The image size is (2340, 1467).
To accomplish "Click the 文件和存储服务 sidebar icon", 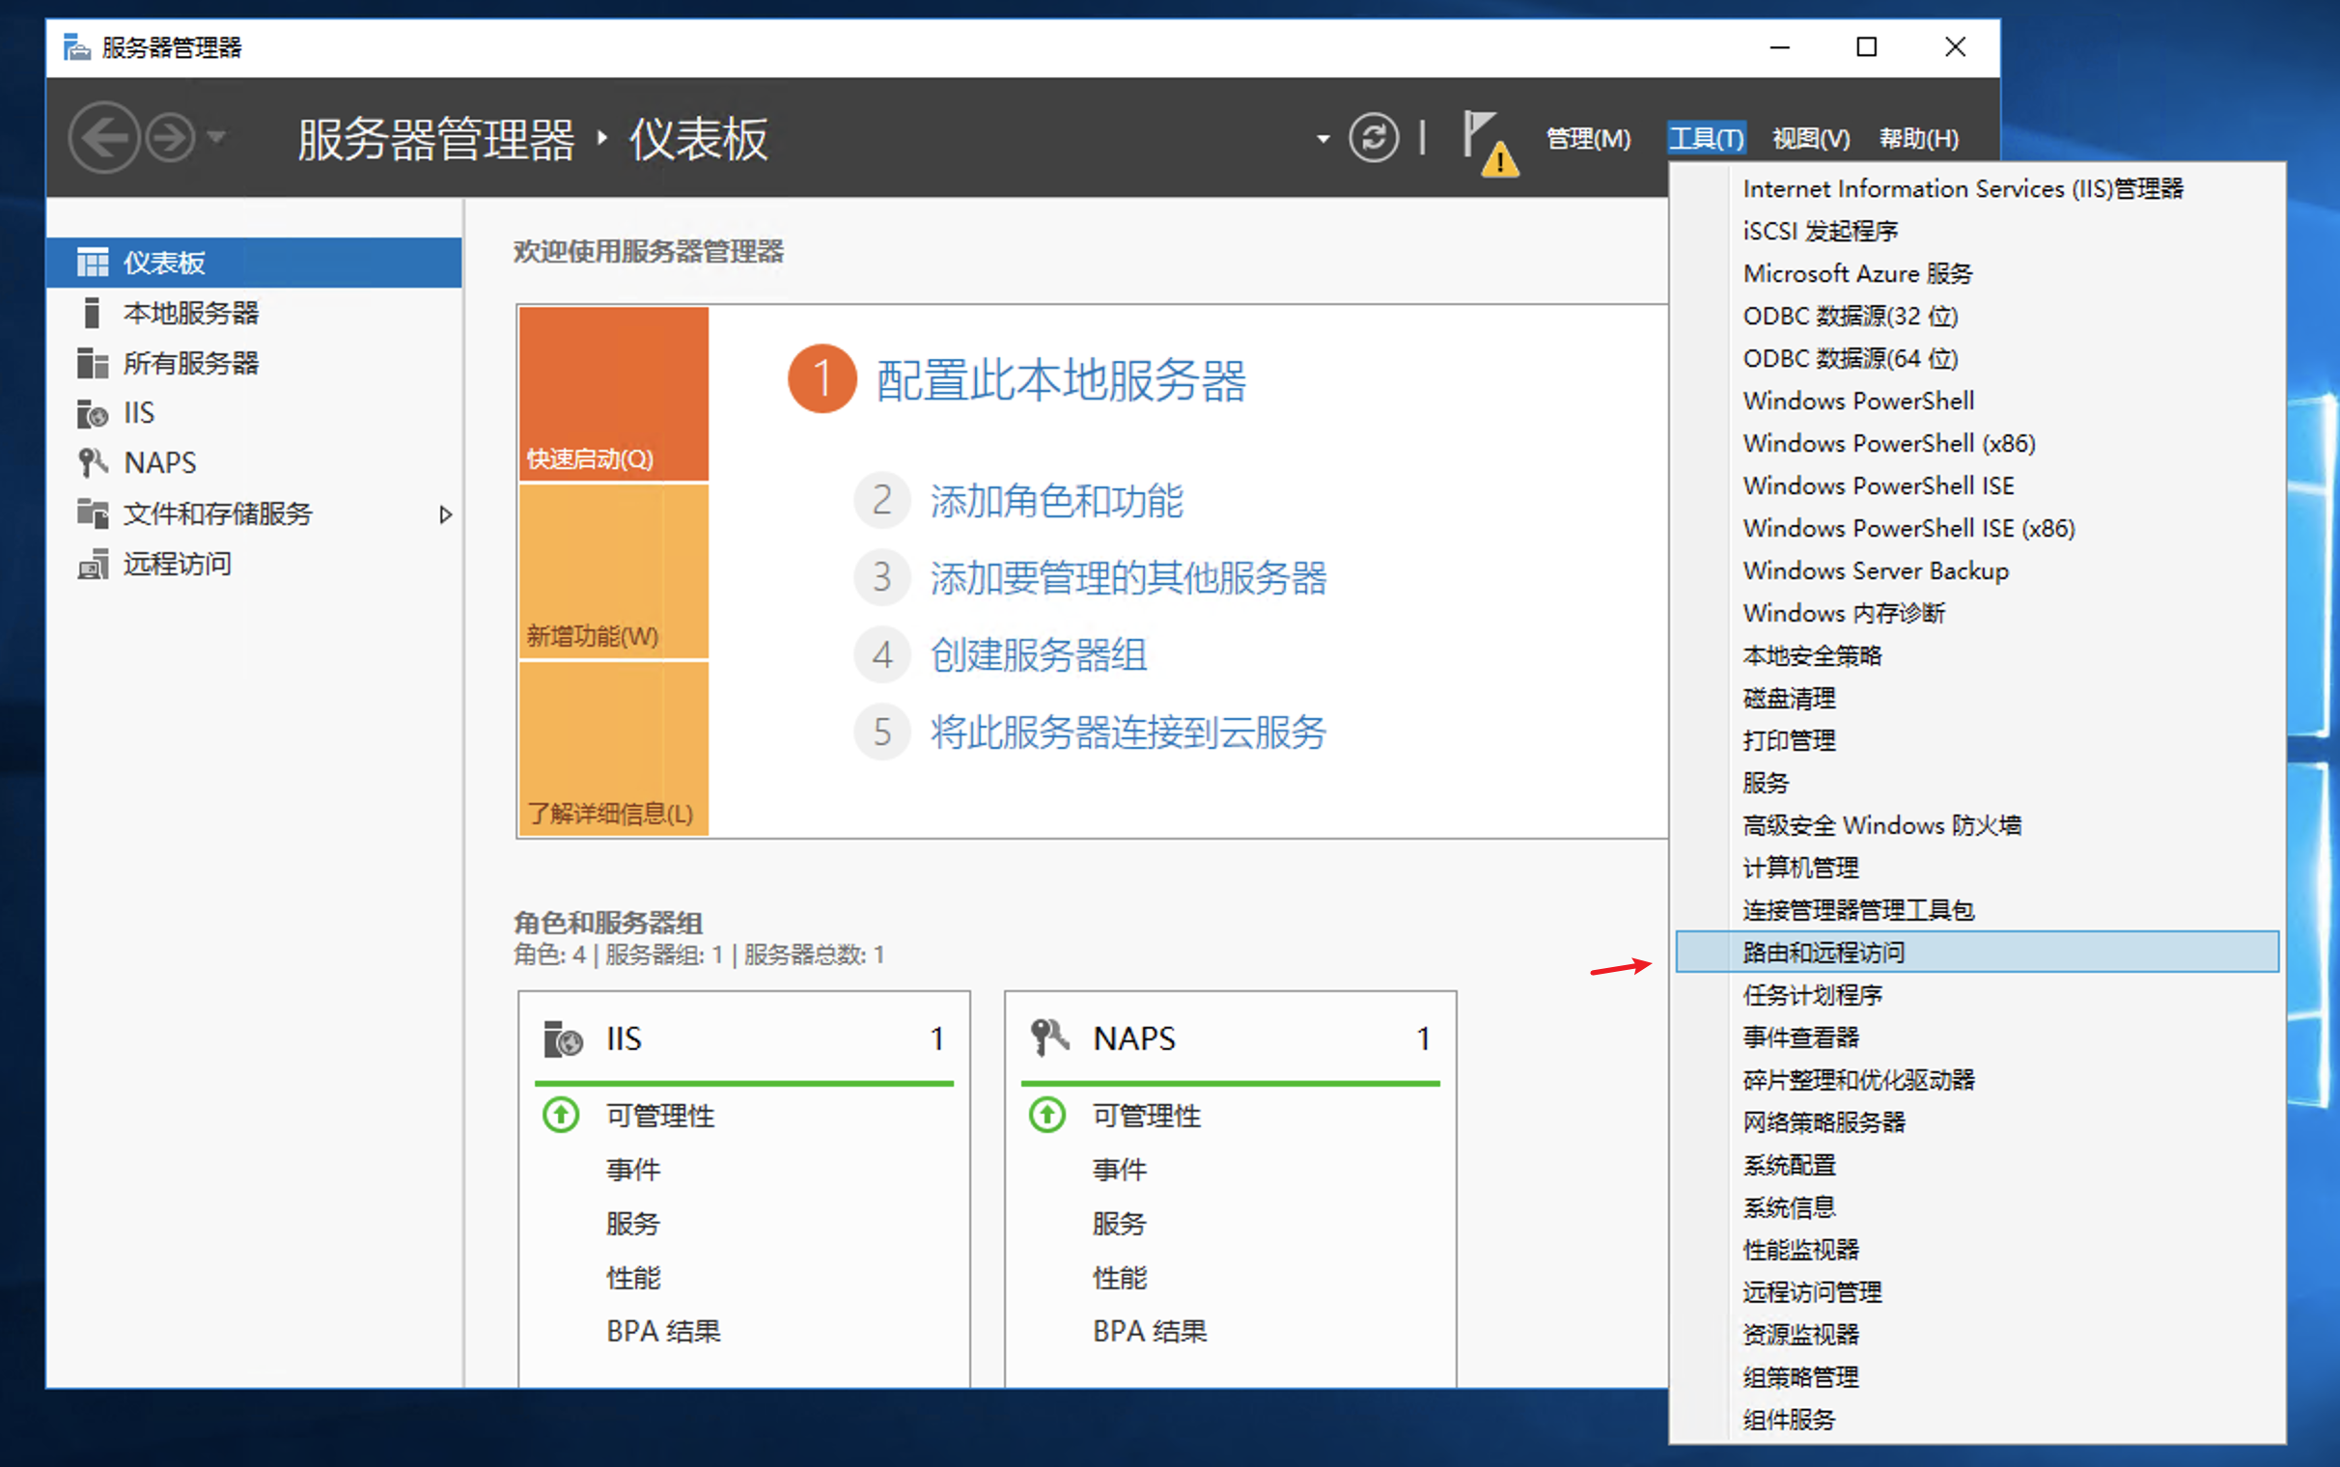I will (92, 513).
